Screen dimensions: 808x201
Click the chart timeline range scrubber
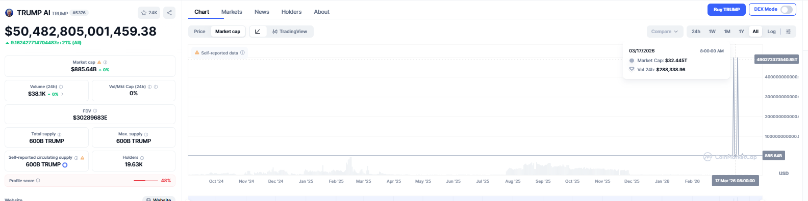tap(475, 198)
